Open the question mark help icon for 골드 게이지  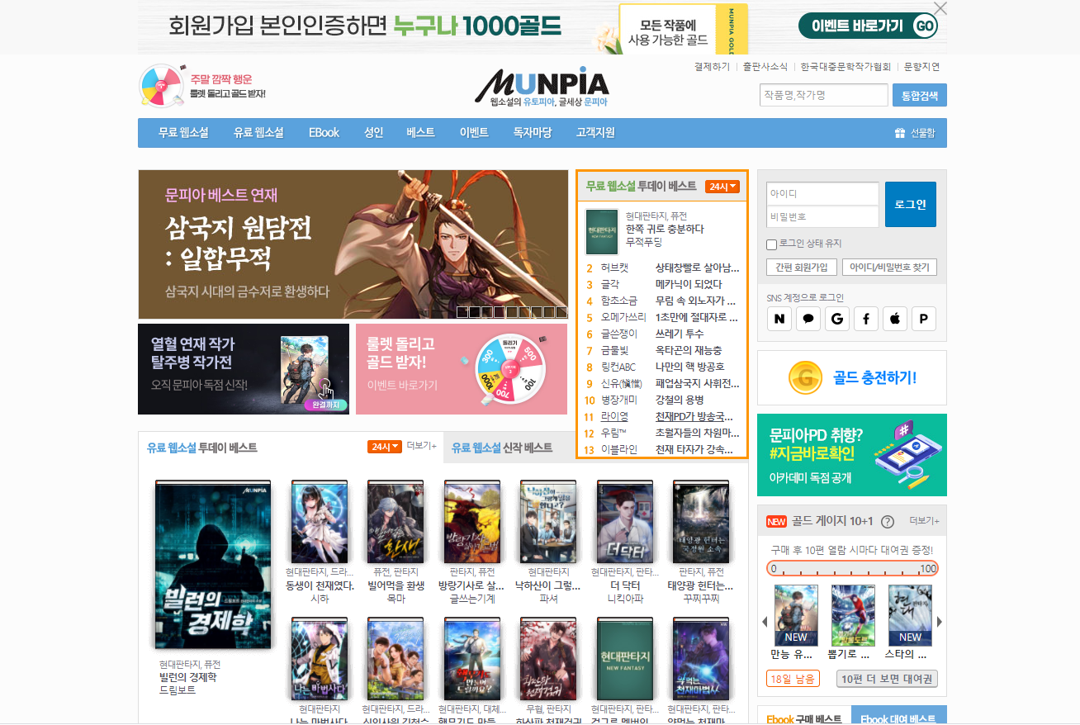[x=888, y=521]
